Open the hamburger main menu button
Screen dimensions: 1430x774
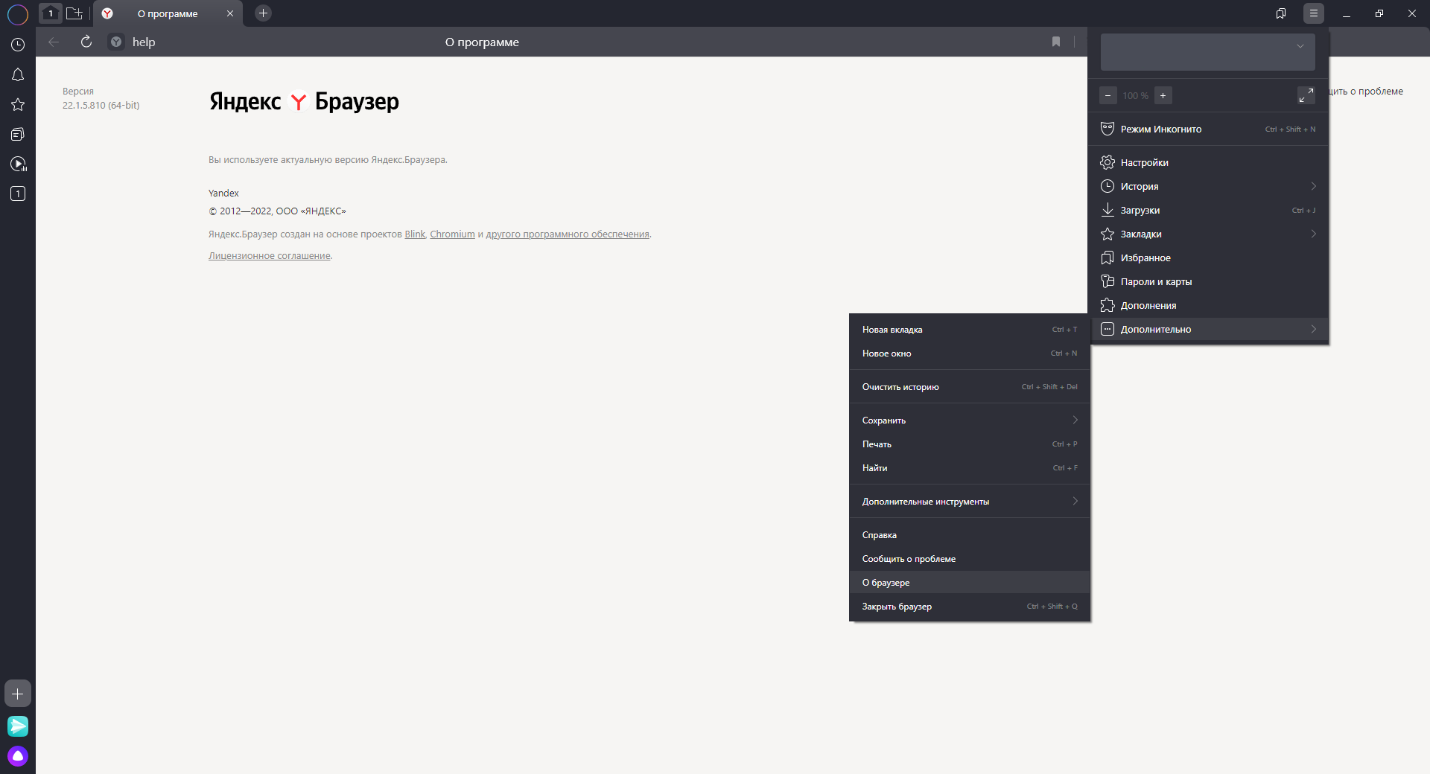[1314, 13]
